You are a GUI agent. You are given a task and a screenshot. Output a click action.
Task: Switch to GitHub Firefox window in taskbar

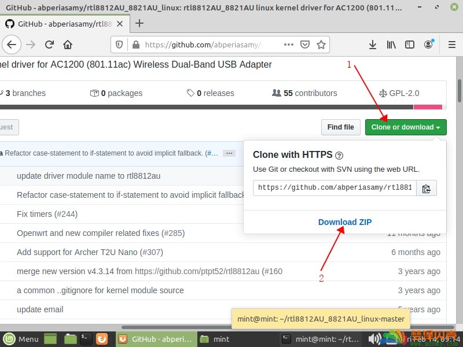(x=156, y=339)
